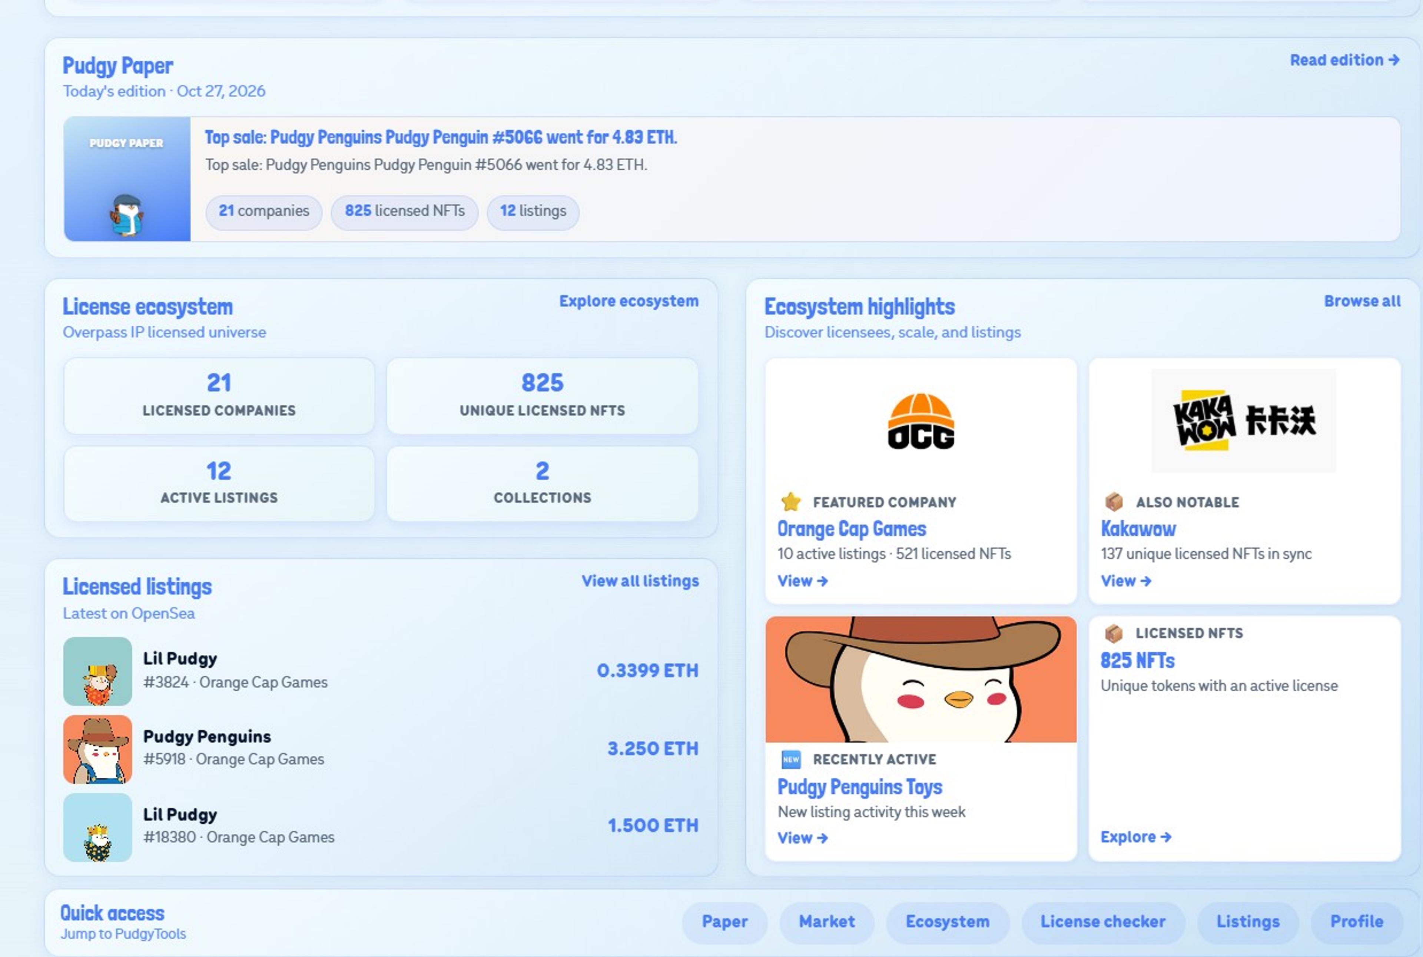Click the Orange Cap Games OCG logo
1423x957 pixels.
click(x=921, y=421)
